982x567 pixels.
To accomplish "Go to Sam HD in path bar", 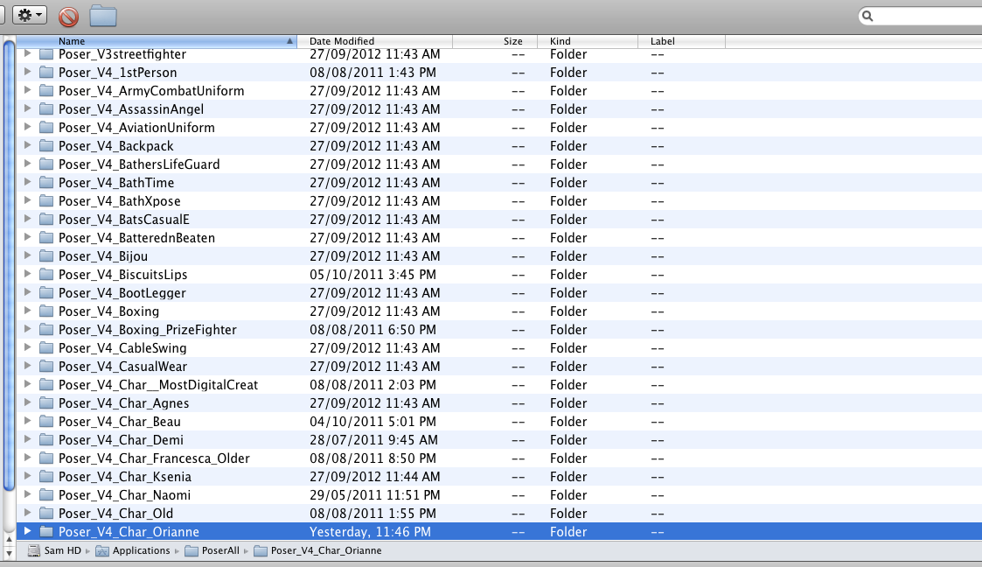I will (55, 550).
